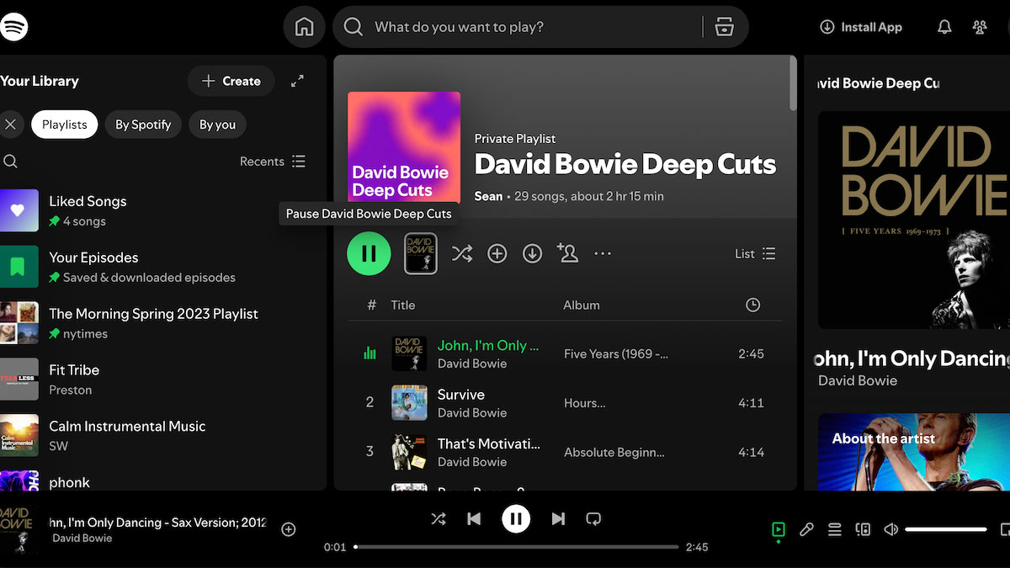
Task: Open the List view options dropdown
Action: [x=755, y=253]
